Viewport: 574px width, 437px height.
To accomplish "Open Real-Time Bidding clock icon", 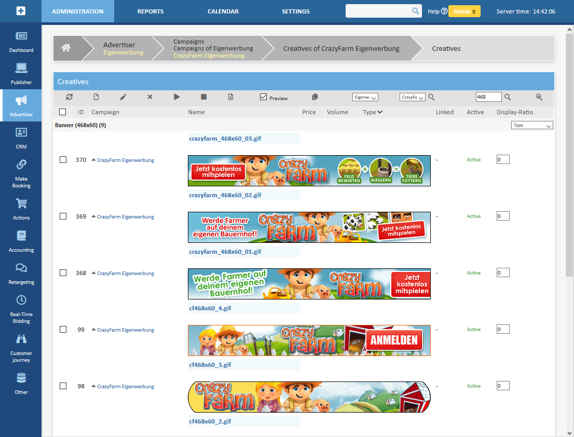I will point(21,300).
